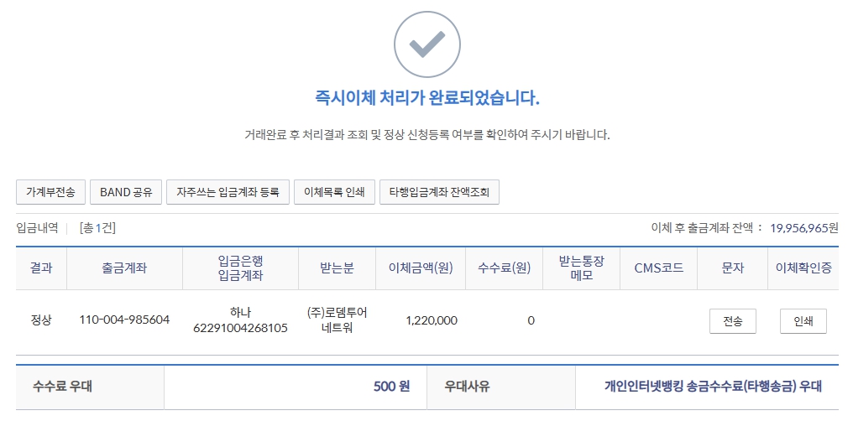Click the 이체확인증 column header

[803, 268]
